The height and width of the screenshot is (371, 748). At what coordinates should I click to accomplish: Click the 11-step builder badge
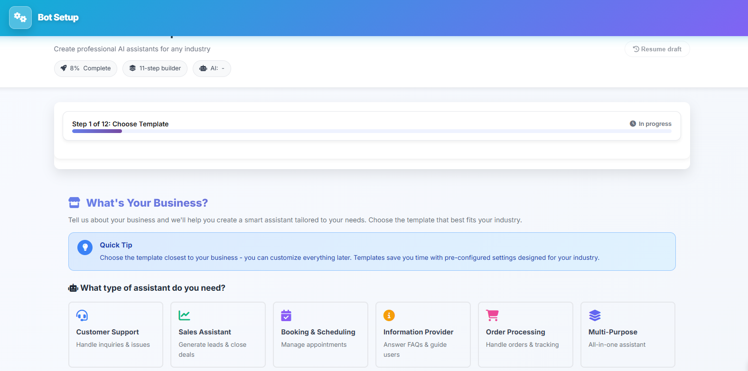[x=155, y=68]
